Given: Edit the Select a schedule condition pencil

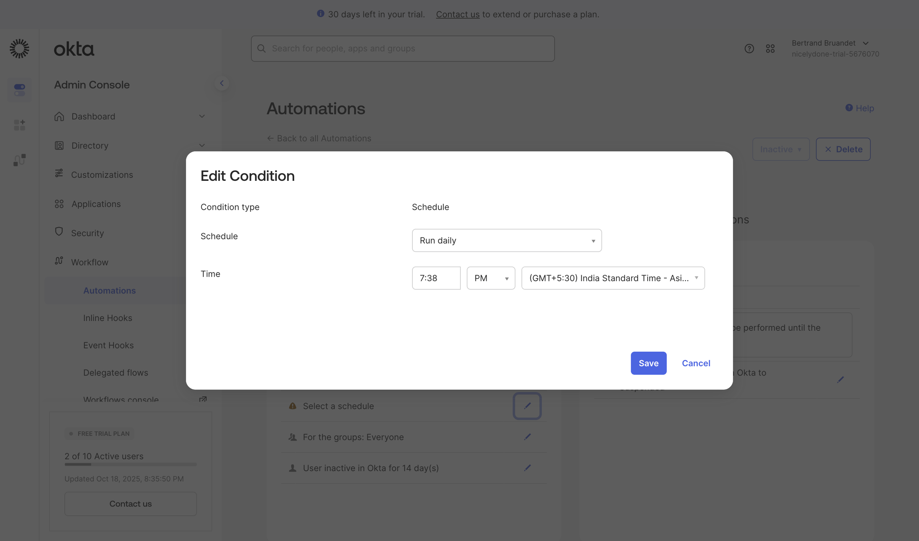Looking at the screenshot, I should point(527,406).
